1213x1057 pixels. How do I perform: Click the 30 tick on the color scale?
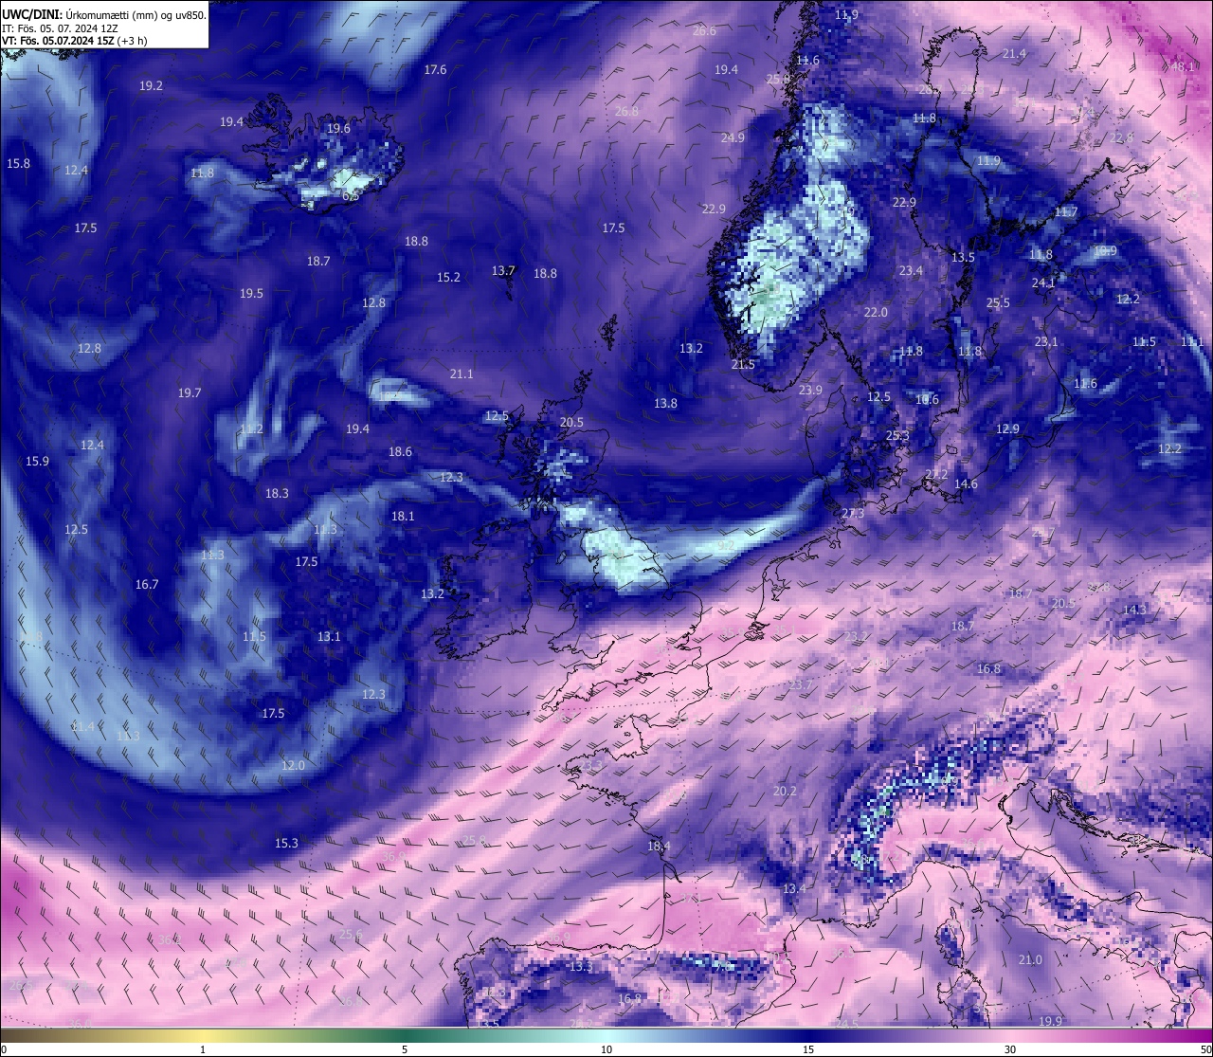coord(1010,1048)
